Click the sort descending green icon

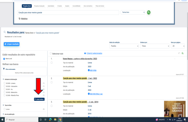(x=182, y=53)
